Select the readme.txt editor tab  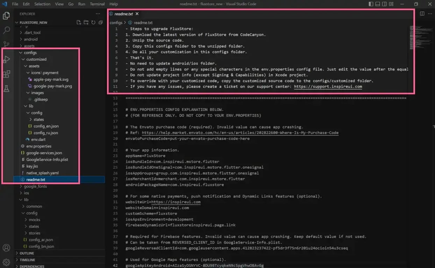coord(123,14)
